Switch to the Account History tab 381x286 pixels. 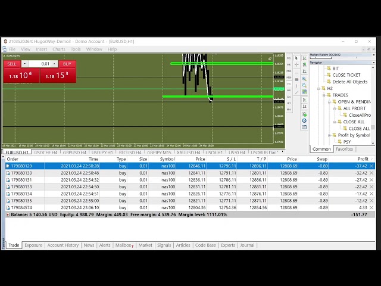63,245
